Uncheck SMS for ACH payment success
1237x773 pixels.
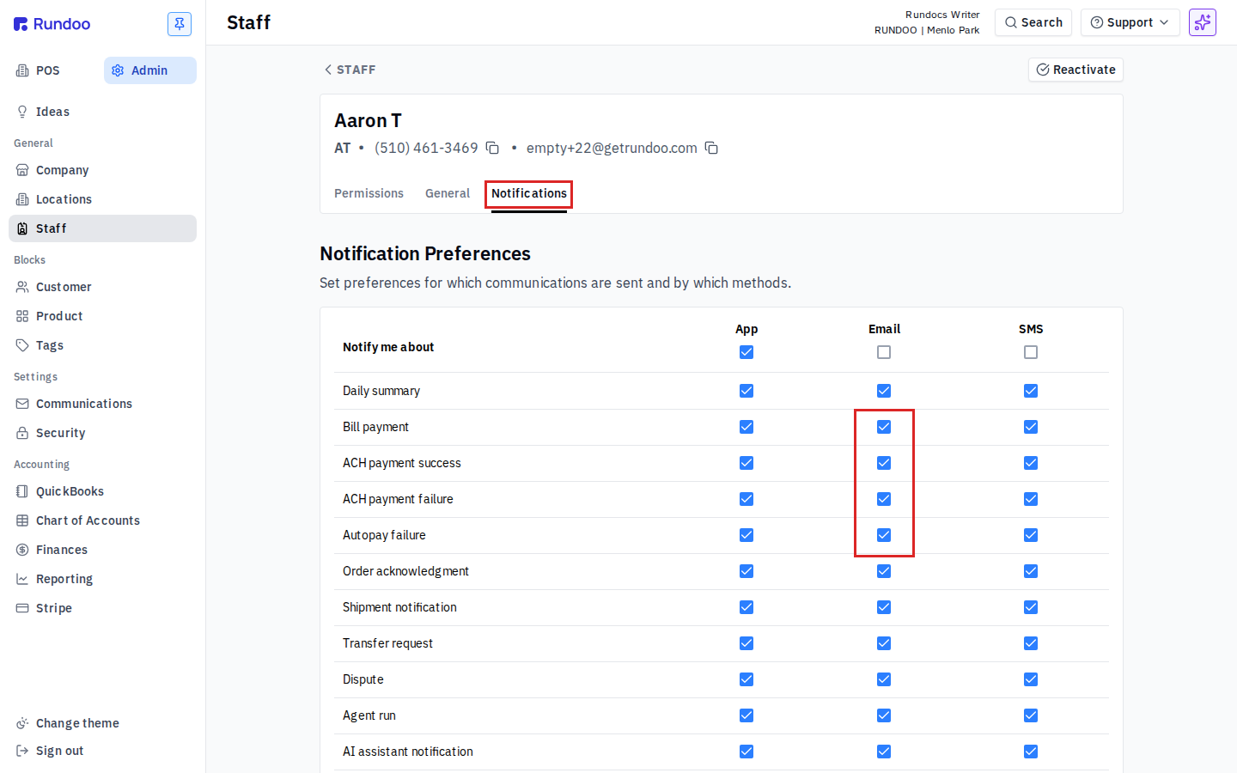coord(1031,463)
